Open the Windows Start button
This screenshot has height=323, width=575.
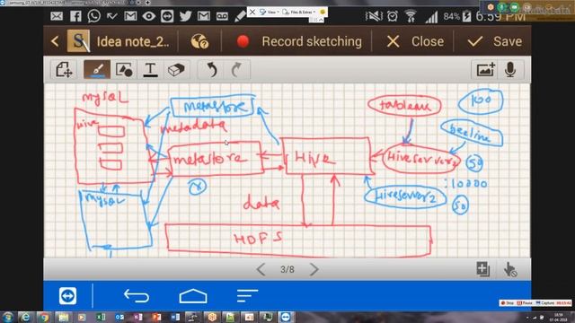[x=8, y=317]
